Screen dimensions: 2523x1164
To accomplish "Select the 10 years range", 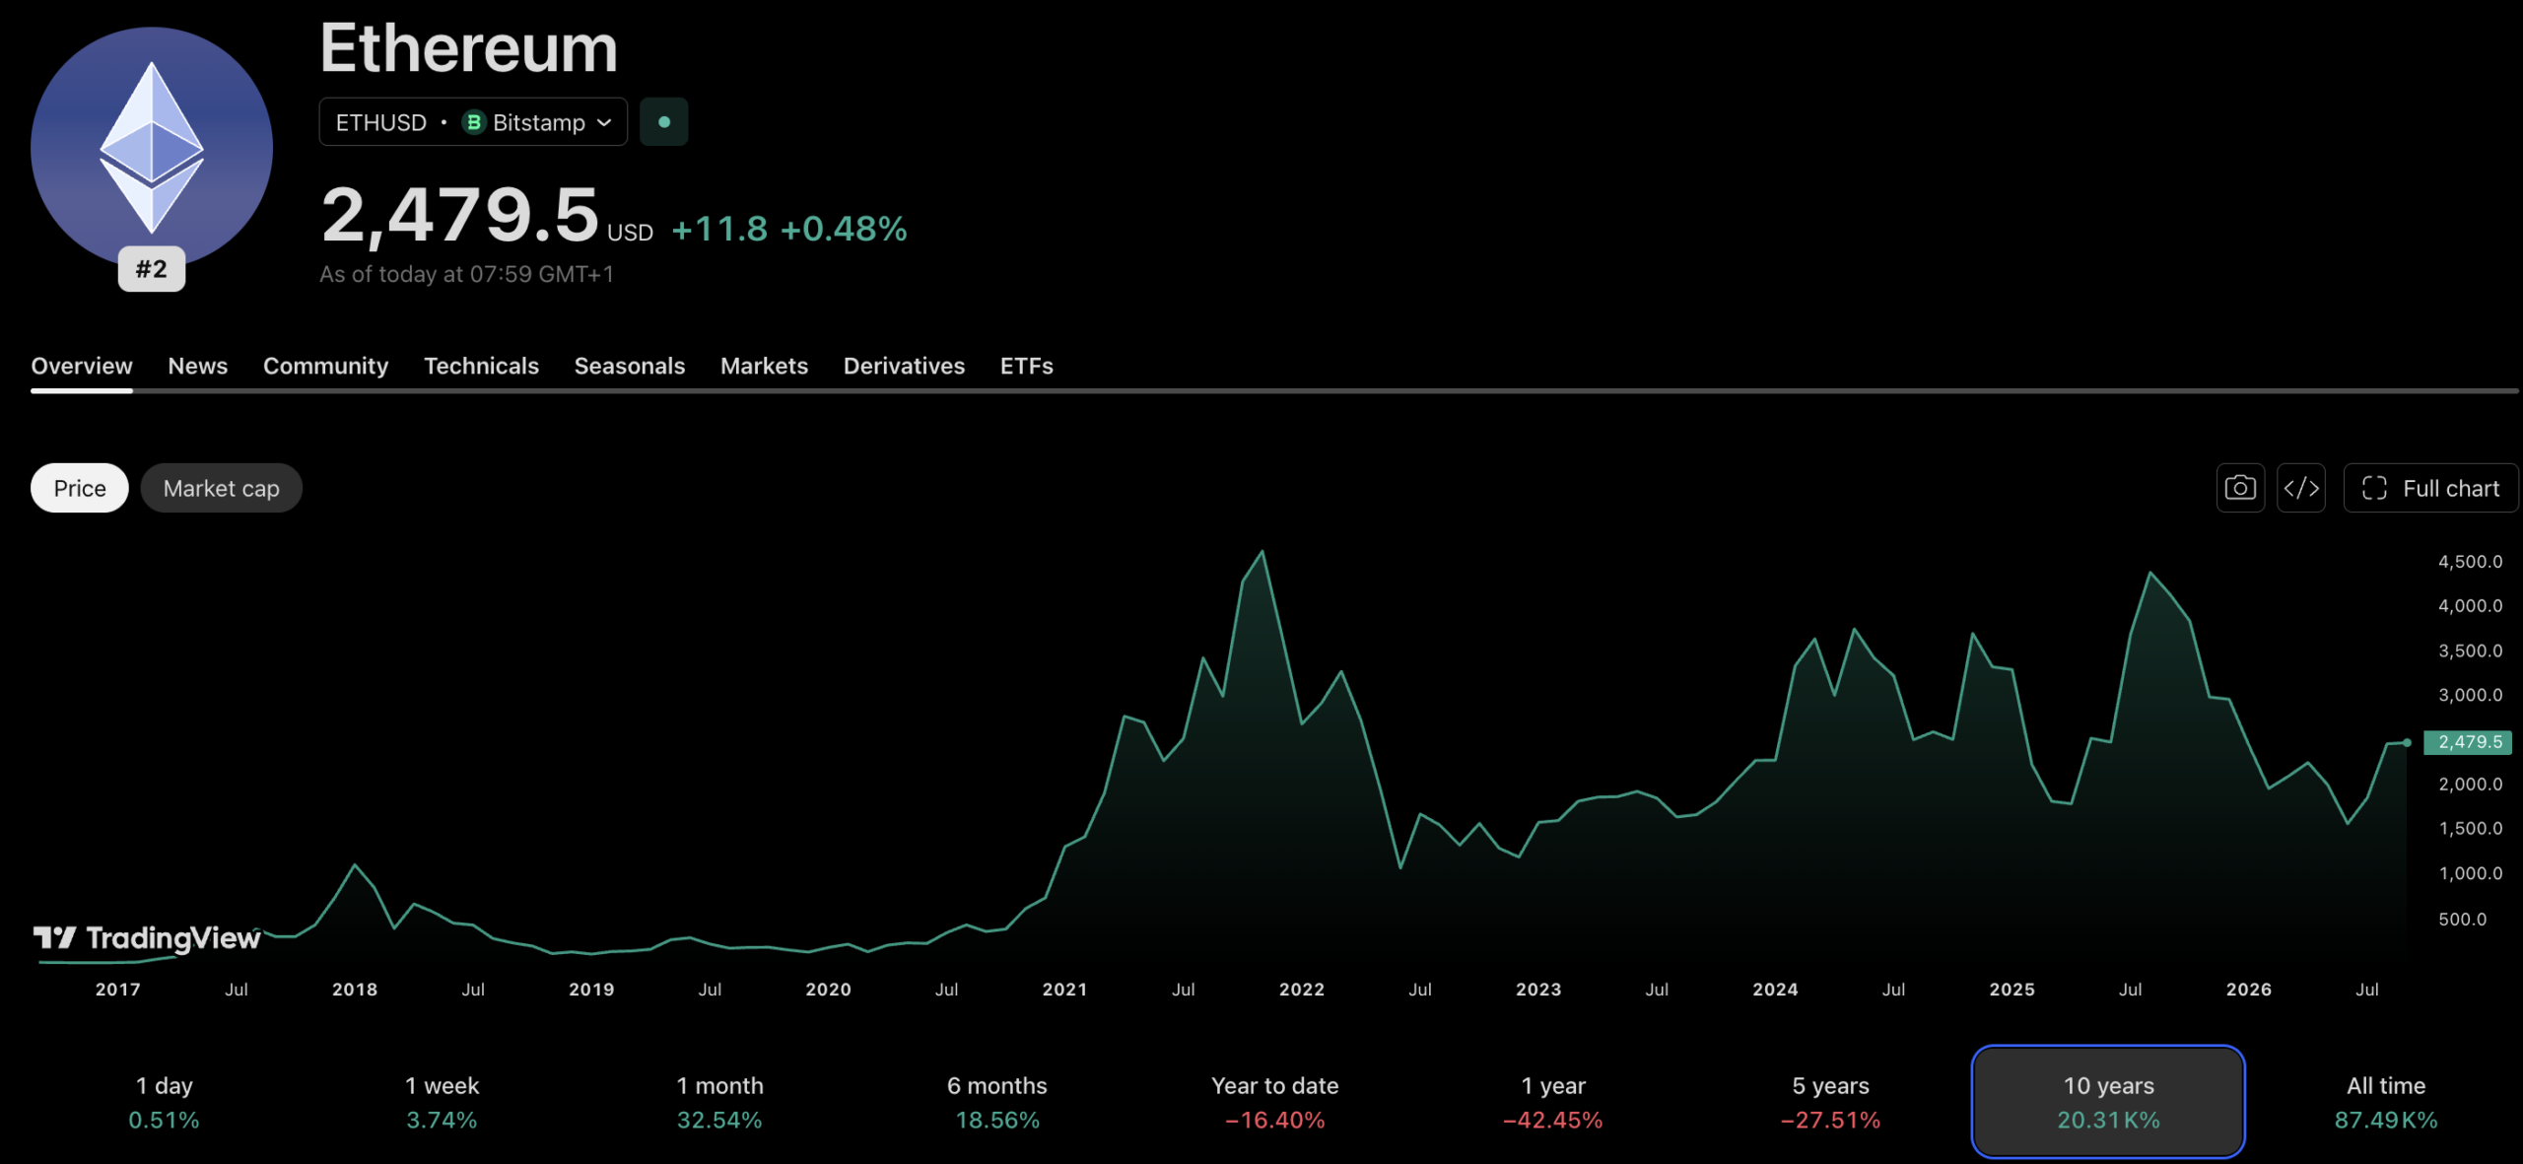I will click(2109, 1102).
